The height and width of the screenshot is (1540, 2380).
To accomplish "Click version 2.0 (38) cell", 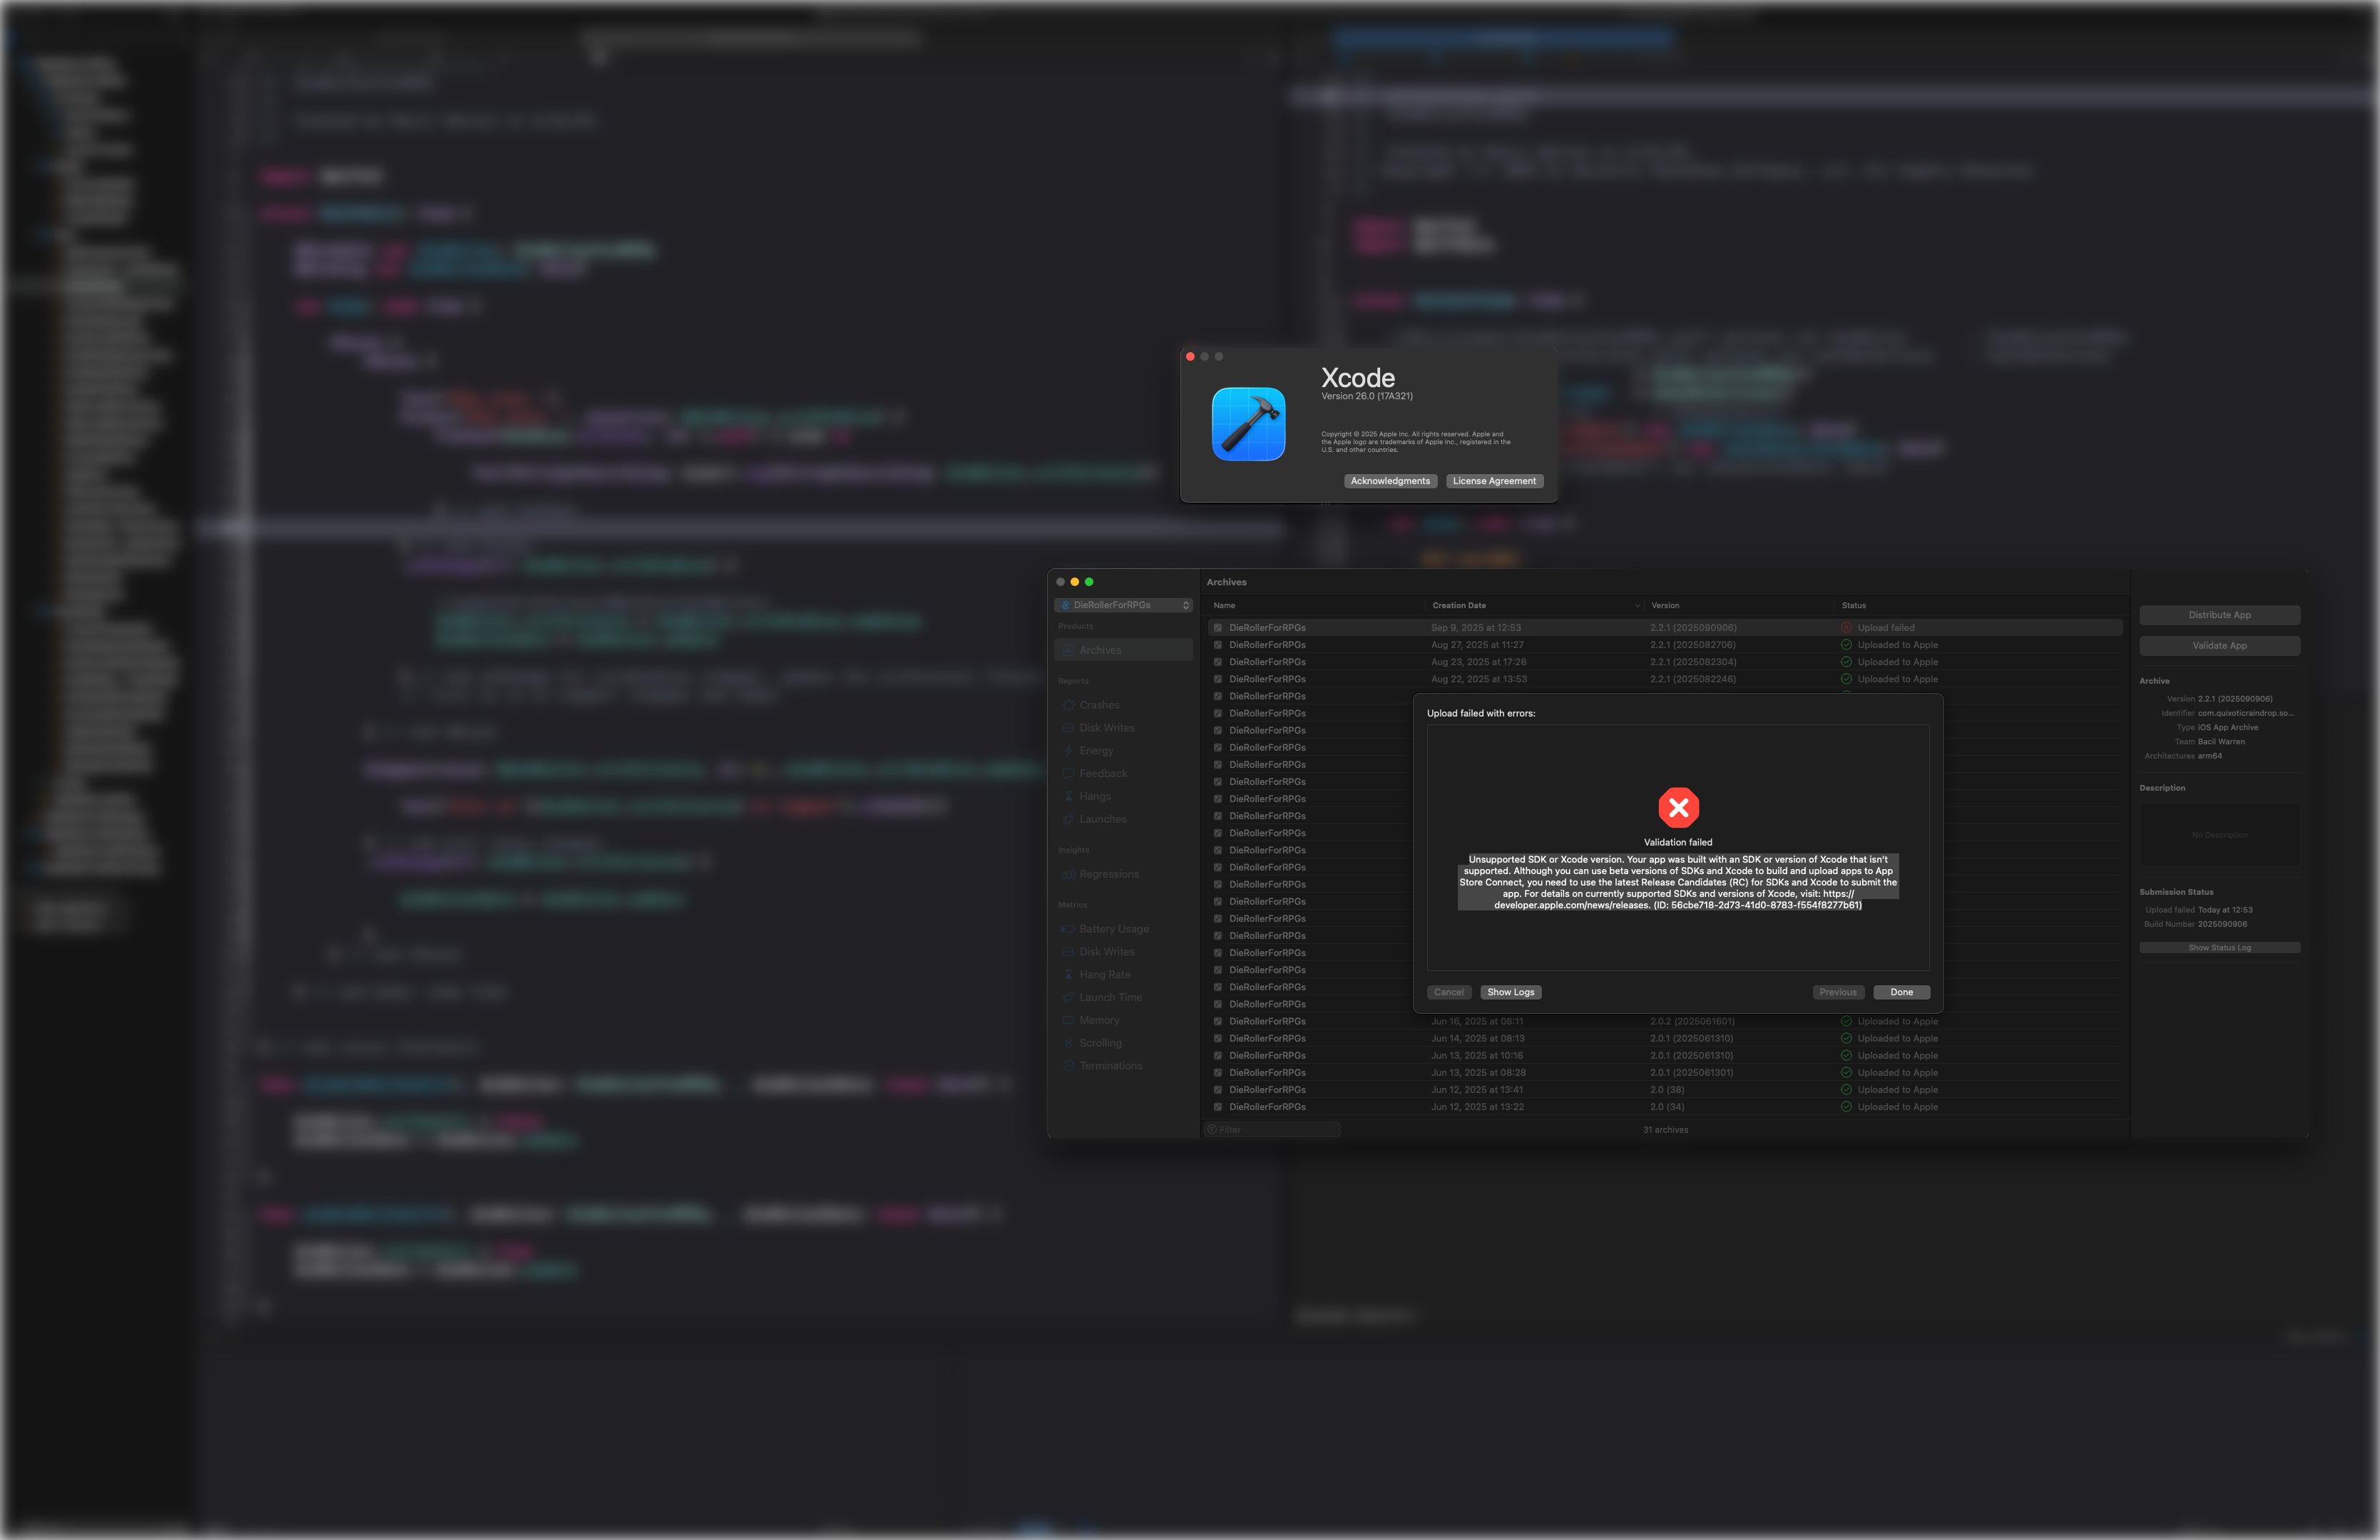I will (1666, 1089).
